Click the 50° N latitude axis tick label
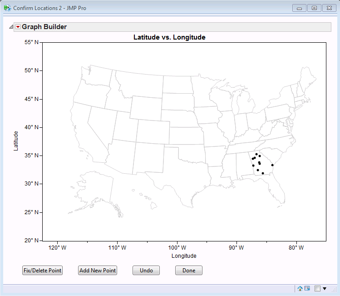Viewport: 340px width, 296px height. pos(31,70)
